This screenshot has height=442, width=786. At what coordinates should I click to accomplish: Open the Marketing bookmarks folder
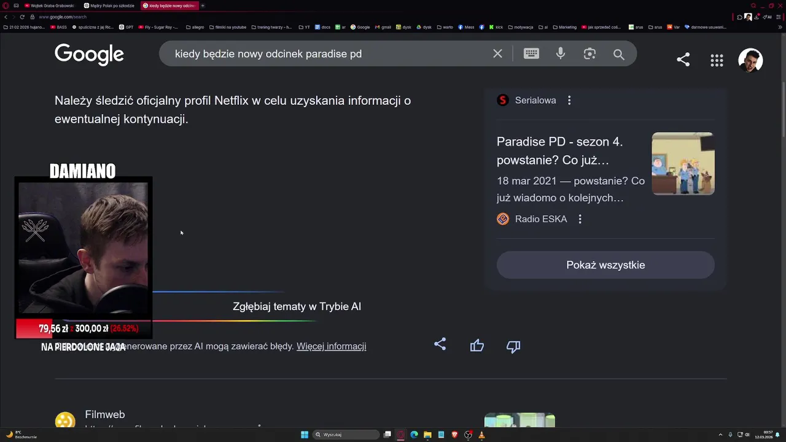click(565, 27)
